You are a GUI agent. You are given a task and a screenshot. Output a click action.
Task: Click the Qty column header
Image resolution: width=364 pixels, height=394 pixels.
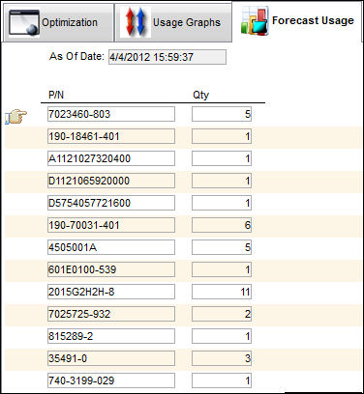click(200, 95)
